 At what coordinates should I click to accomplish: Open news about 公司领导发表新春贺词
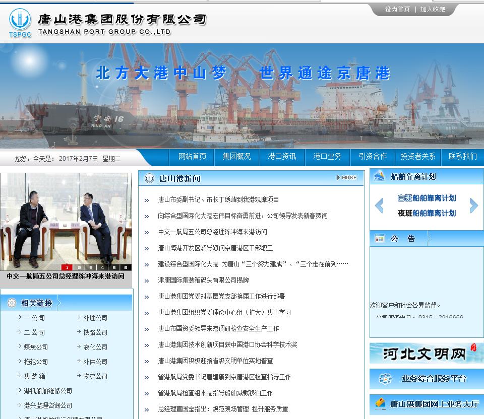pos(243,216)
